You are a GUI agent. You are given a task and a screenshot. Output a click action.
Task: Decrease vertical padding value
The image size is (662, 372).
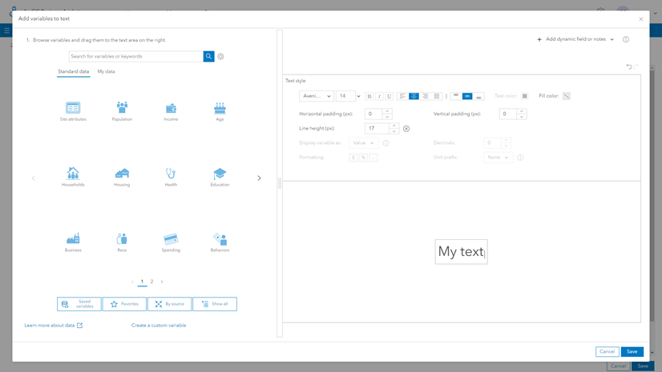coord(522,117)
